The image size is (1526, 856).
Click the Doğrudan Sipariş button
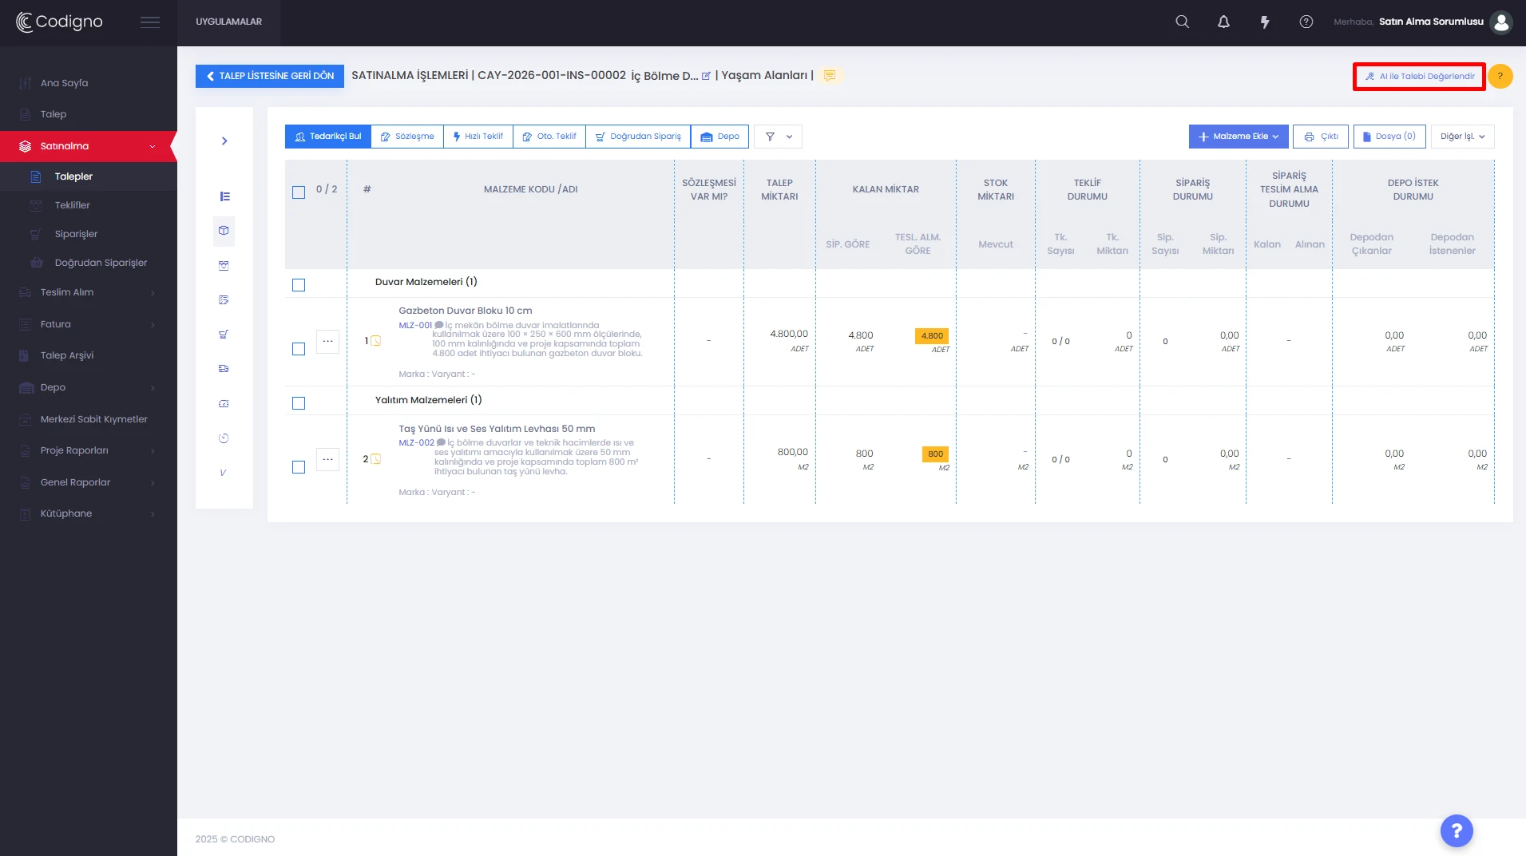coord(638,137)
